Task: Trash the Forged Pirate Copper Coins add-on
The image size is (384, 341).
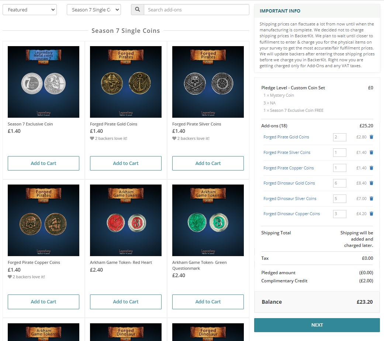Action: (x=371, y=168)
